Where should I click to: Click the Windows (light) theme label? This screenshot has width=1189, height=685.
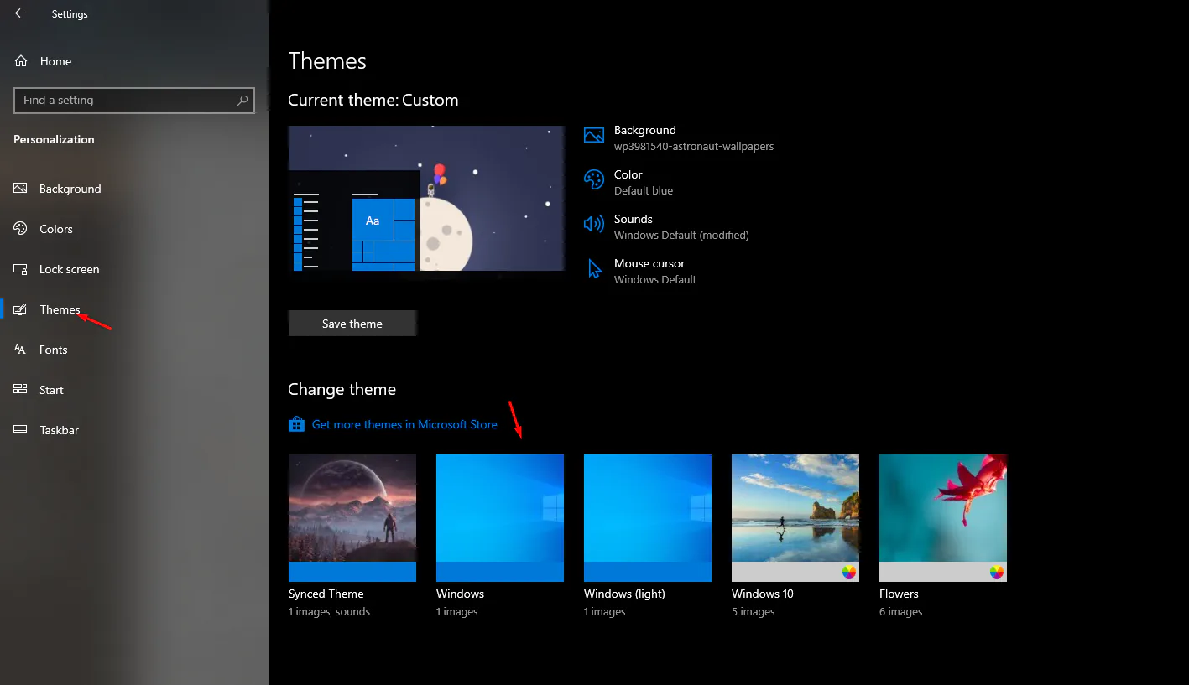click(x=624, y=594)
